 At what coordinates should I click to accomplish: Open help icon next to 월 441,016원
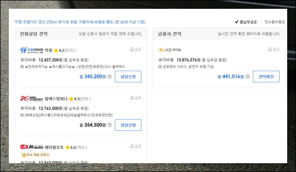click(x=248, y=77)
